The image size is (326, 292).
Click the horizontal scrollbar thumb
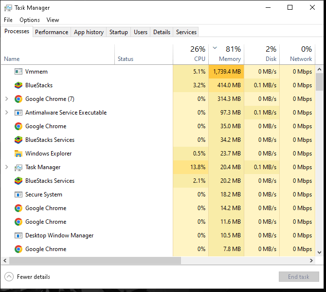click(95, 260)
